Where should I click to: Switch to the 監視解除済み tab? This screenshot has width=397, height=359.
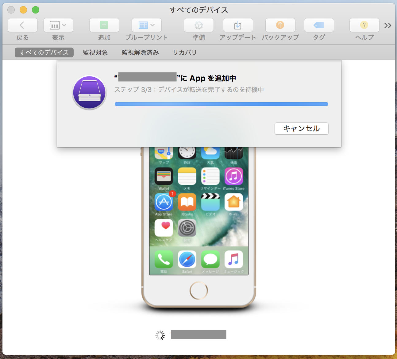click(x=140, y=52)
